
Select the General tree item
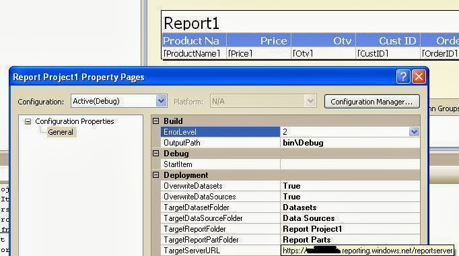click(x=61, y=132)
